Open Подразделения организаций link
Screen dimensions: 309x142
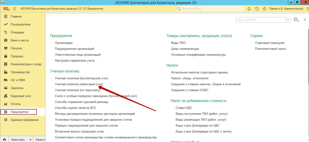75,48
